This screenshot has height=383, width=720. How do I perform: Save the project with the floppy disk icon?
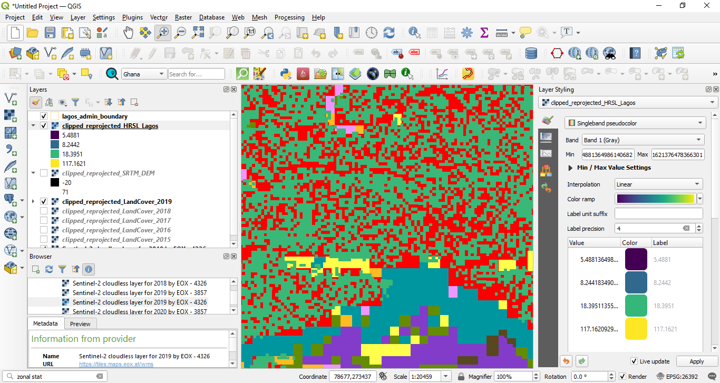50,33
